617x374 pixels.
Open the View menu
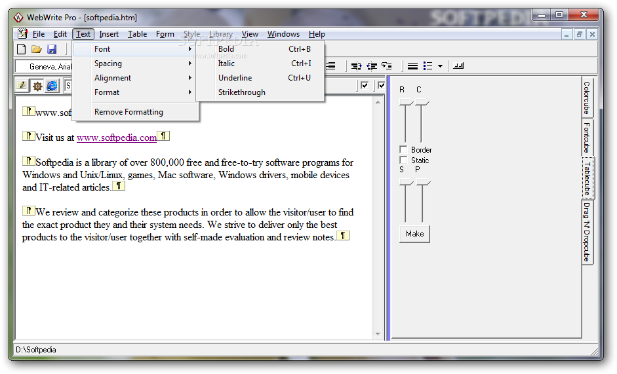click(250, 34)
